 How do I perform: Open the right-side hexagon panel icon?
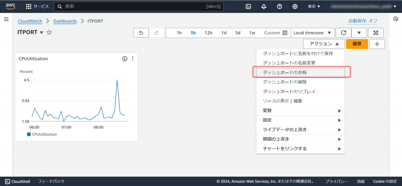(x=396, y=19)
